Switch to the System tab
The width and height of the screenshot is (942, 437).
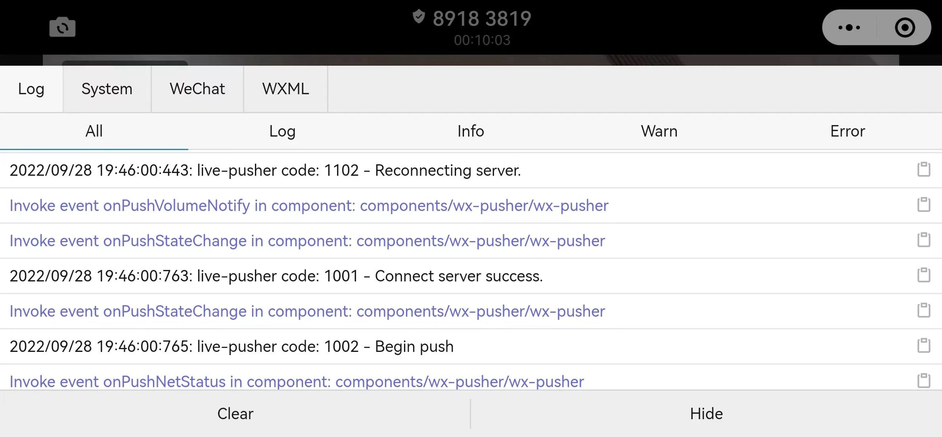click(107, 89)
